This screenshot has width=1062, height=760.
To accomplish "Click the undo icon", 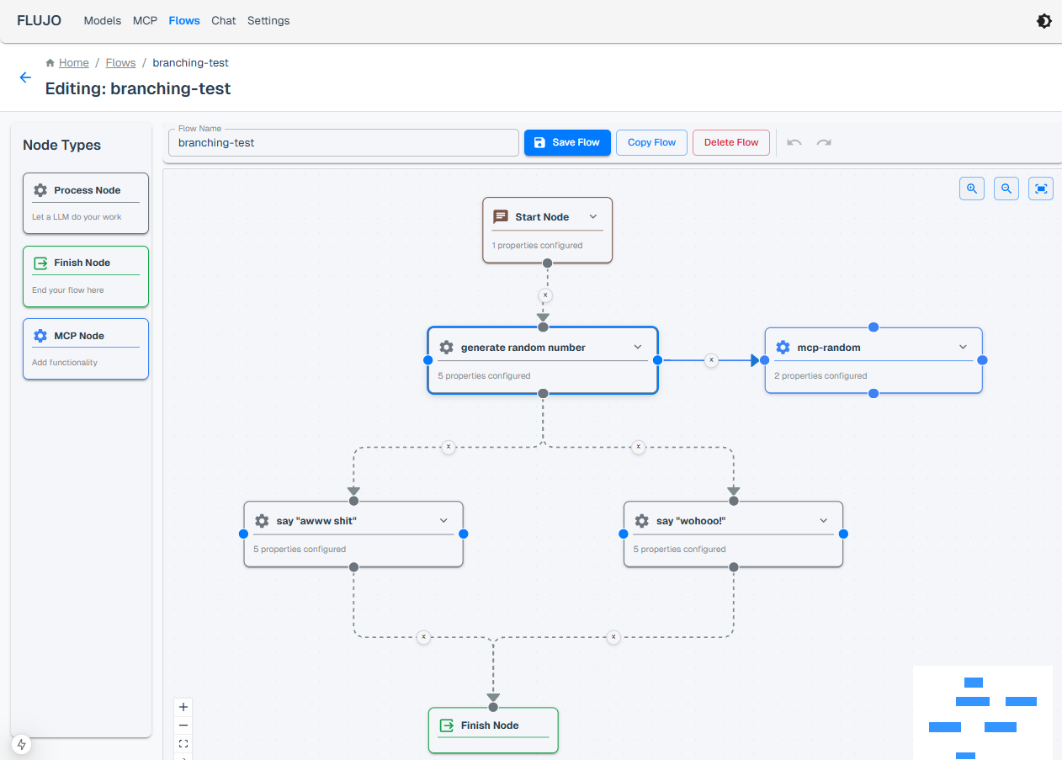I will point(794,142).
